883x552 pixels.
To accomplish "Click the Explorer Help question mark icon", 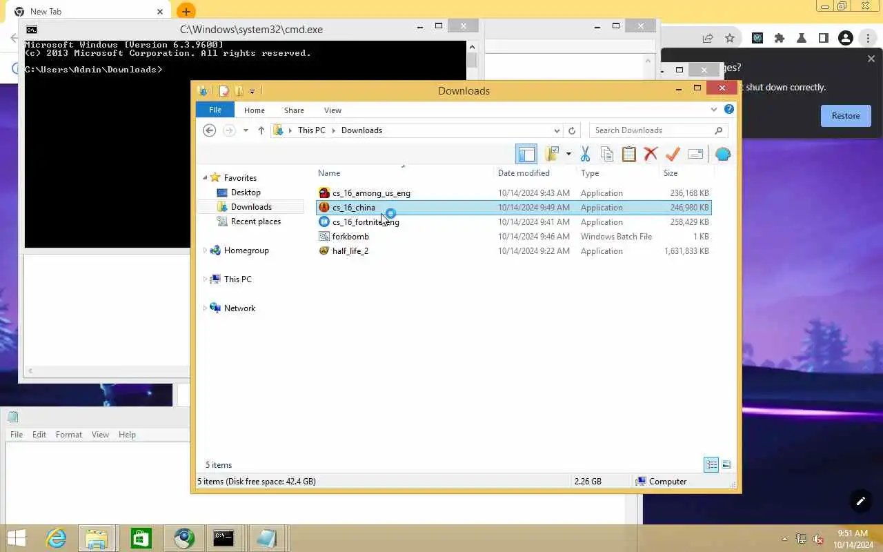I will click(x=729, y=109).
